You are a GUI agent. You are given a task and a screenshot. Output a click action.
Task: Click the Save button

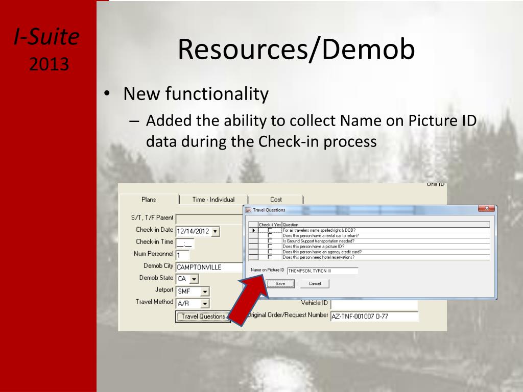coord(280,284)
